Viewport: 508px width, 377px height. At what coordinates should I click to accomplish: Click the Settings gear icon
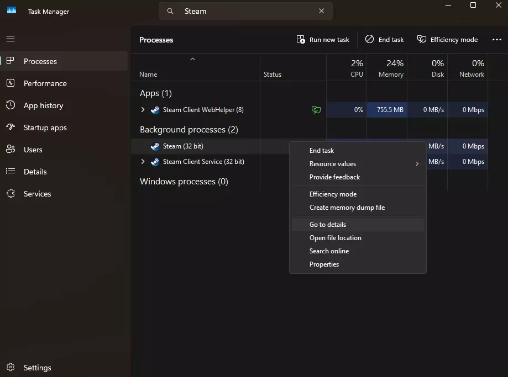pos(11,367)
